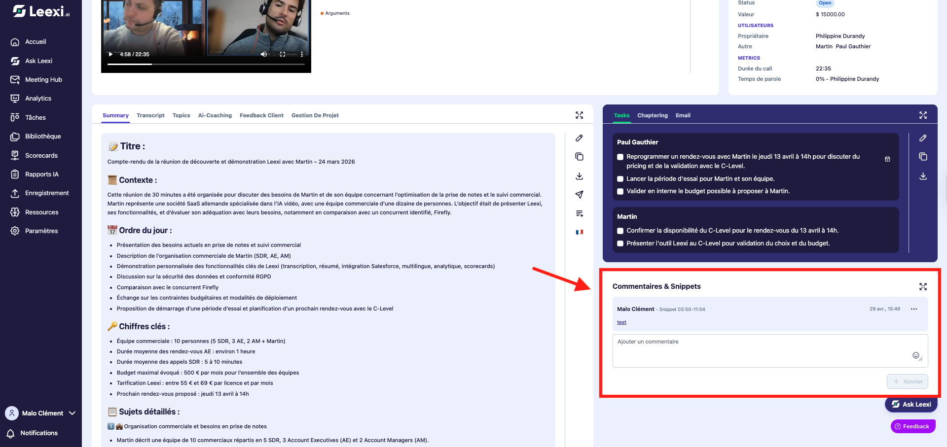Click the purple Feedback button
This screenshot has width=947, height=447.
(912, 426)
